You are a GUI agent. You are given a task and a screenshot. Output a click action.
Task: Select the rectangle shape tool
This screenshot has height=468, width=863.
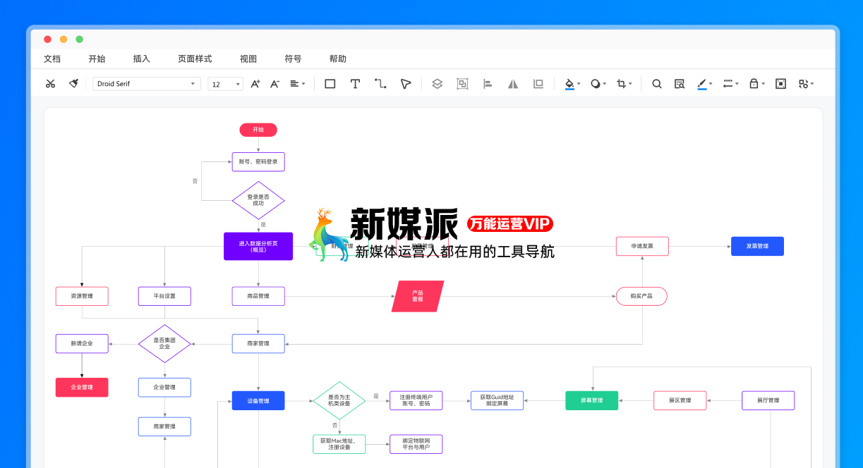330,84
